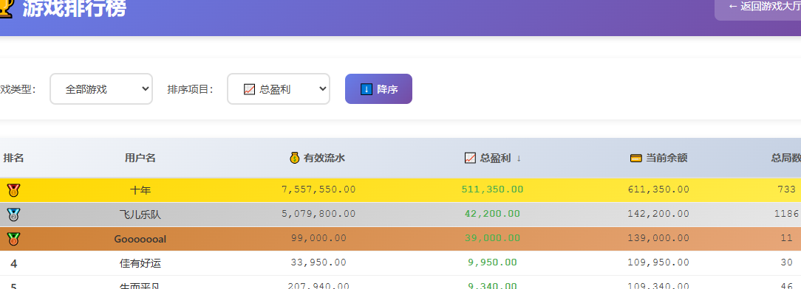Click the gold medal icon in 十年 row
Screen dimensions: 801x289
(13, 190)
